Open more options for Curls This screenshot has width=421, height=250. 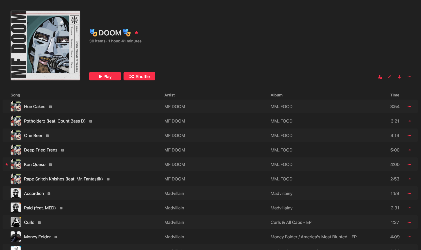(409, 222)
